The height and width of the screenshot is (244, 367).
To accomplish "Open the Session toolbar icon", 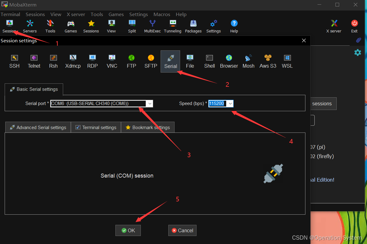I will (x=9, y=27).
